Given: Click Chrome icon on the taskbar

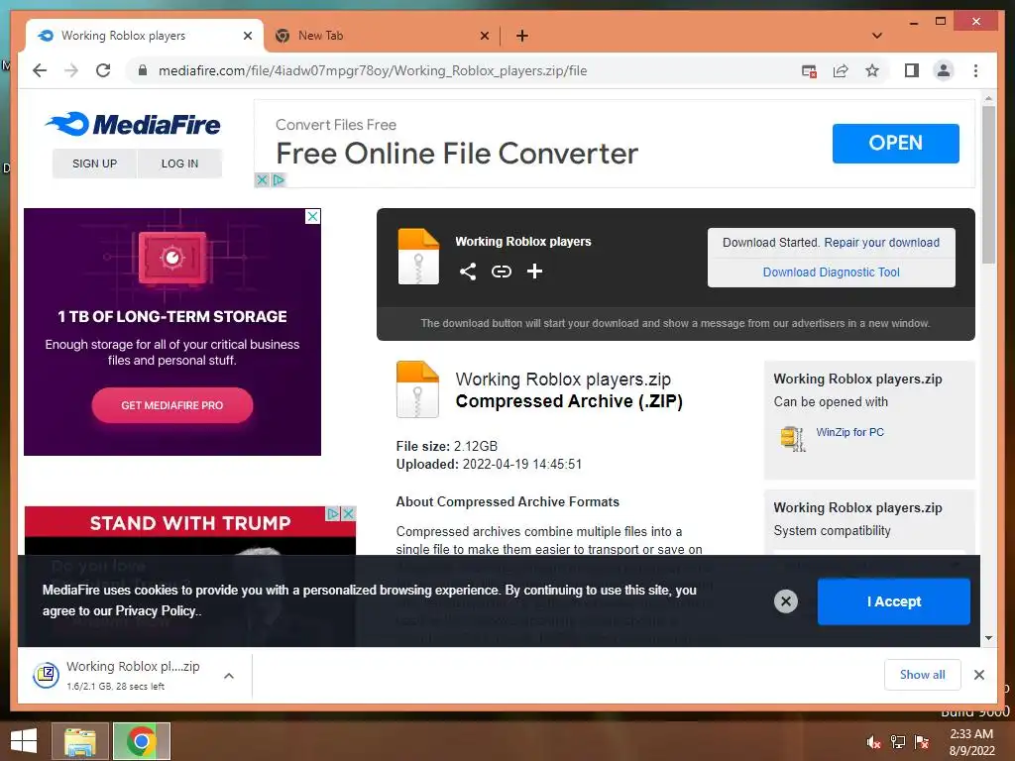Looking at the screenshot, I should click(141, 741).
